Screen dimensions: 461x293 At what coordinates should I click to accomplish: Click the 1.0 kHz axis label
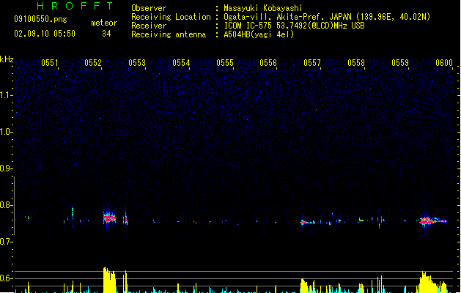[x=6, y=132]
